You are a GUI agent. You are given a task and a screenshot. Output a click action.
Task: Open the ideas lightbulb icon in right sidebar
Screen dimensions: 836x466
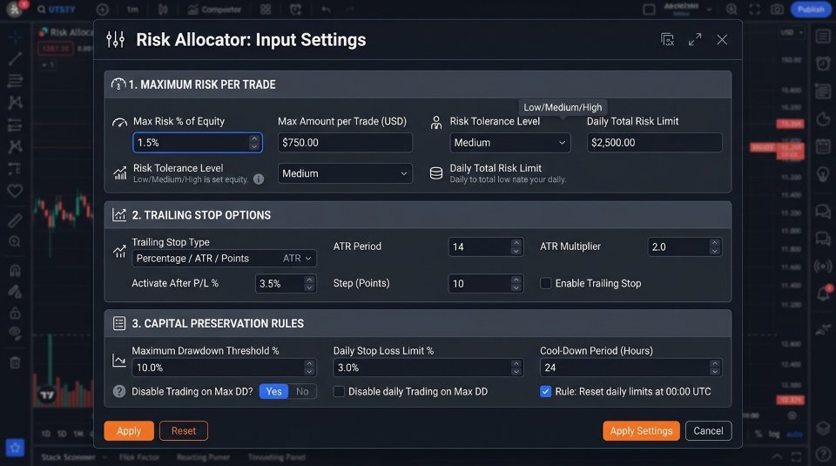[823, 174]
